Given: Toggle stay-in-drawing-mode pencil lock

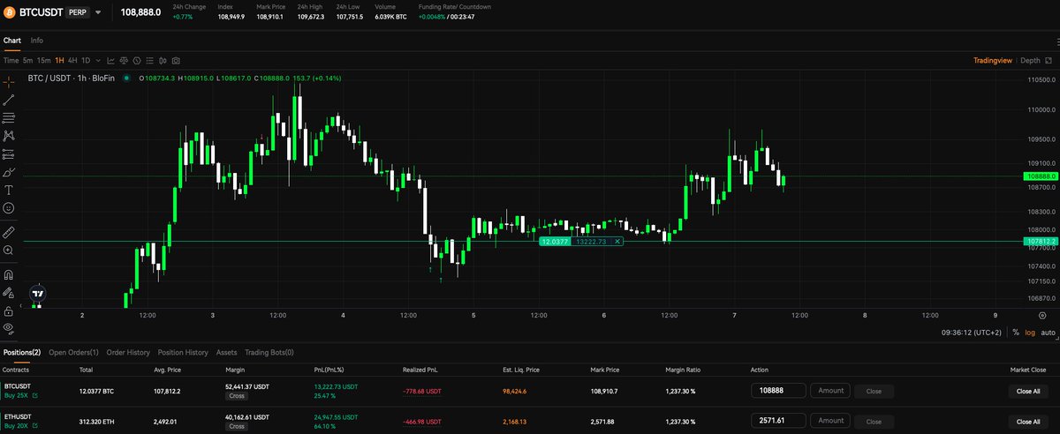Looking at the screenshot, I should click(x=9, y=293).
